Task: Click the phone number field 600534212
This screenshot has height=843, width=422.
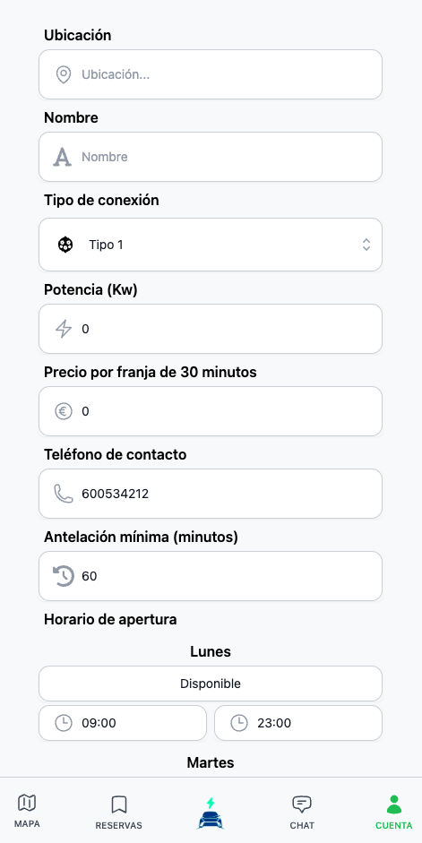Action: [x=211, y=494]
